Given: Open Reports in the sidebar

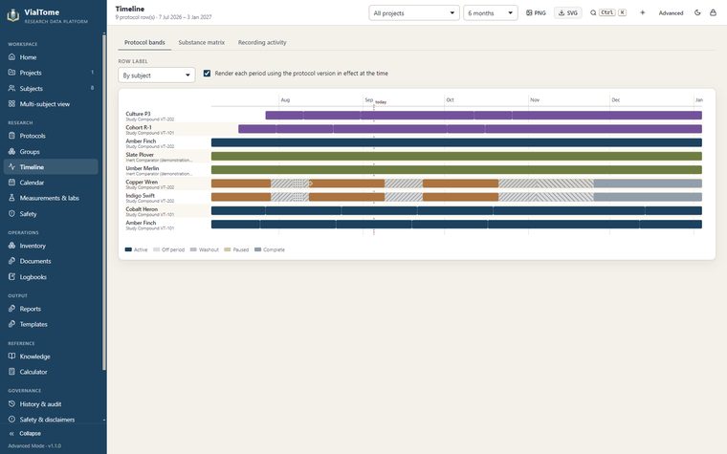Looking at the screenshot, I should coord(51,309).
